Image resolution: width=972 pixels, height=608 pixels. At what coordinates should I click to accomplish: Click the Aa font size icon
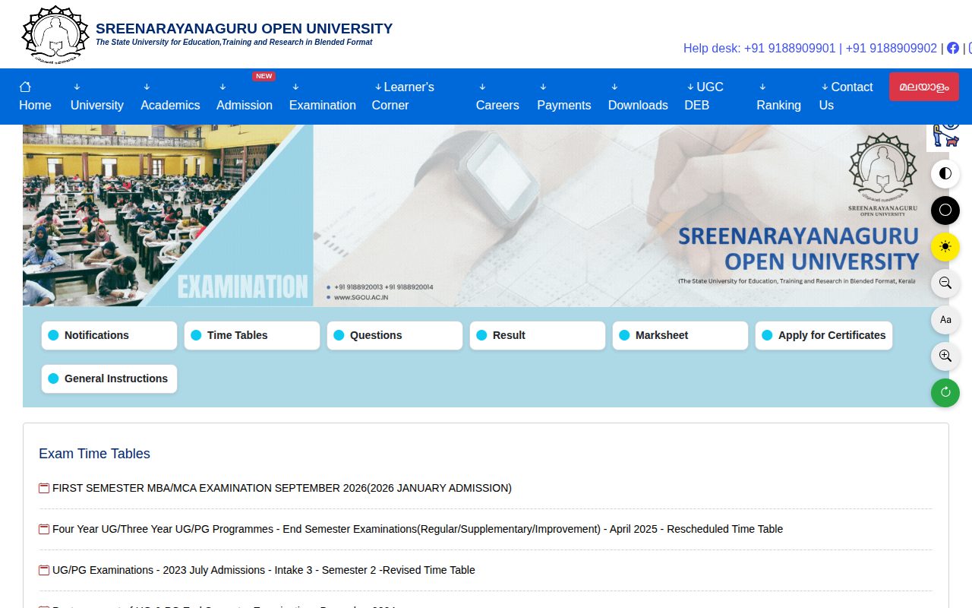click(x=945, y=319)
